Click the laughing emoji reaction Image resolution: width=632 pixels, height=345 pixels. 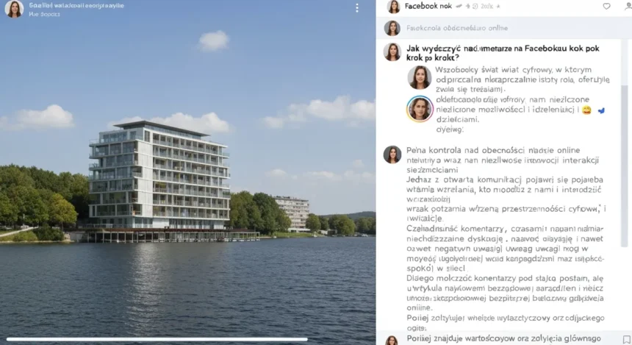(x=586, y=110)
